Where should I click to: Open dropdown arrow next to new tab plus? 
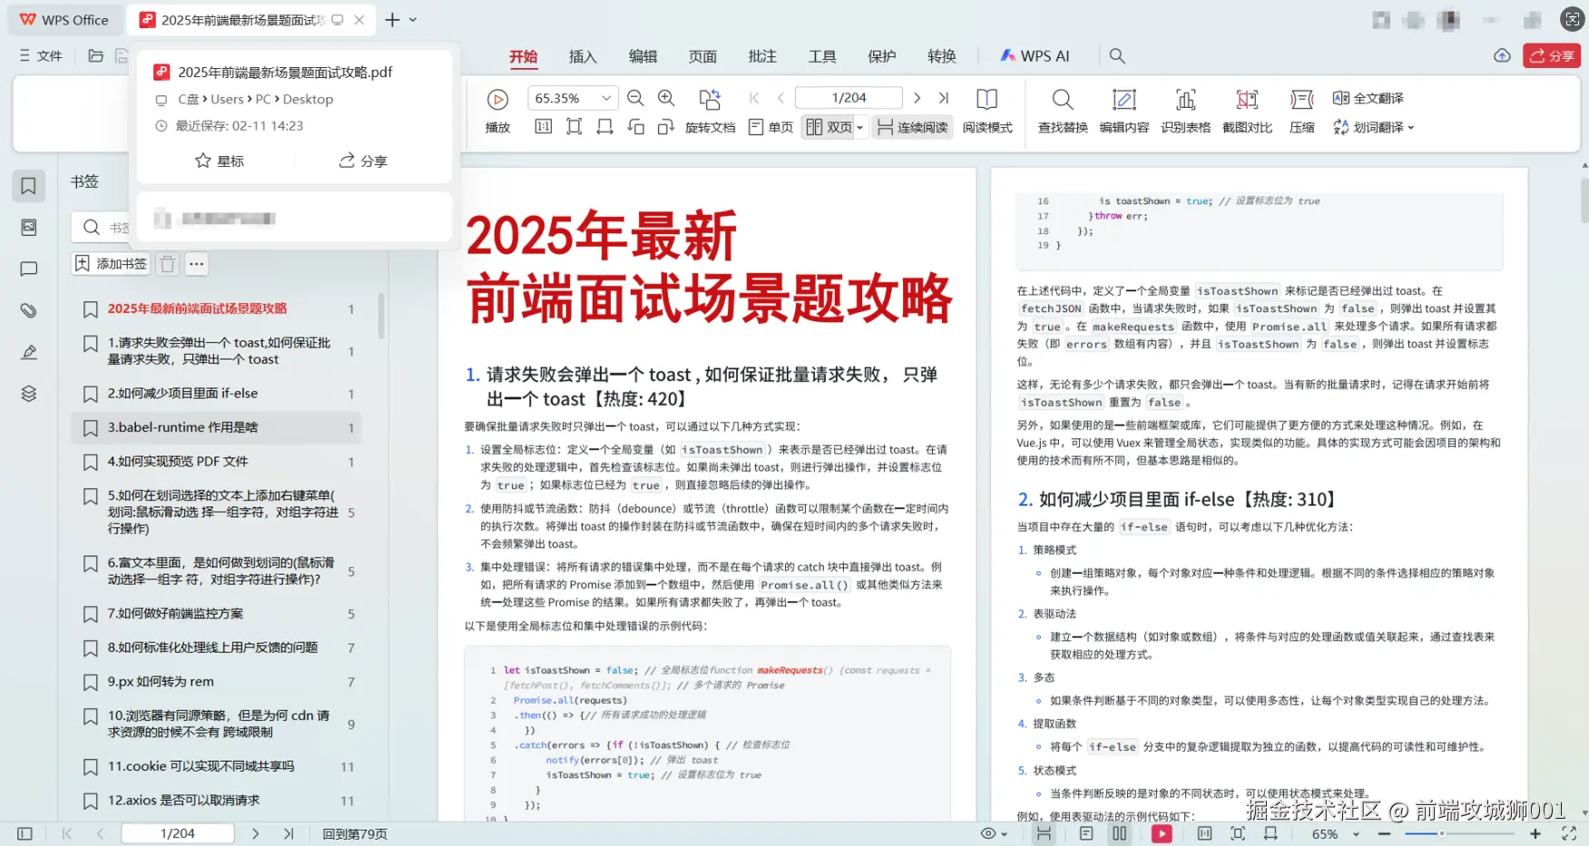pos(413,20)
